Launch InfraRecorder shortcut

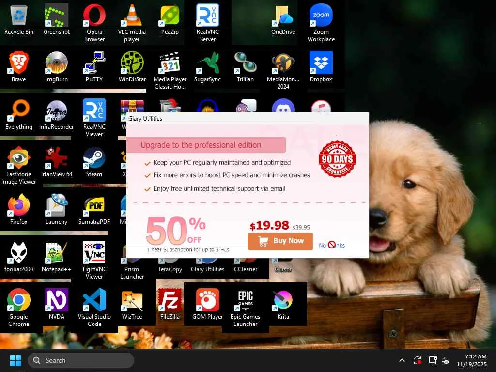pos(56,114)
